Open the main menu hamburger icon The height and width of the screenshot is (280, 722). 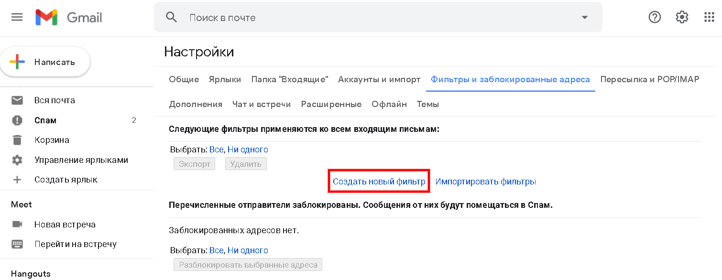tap(17, 17)
